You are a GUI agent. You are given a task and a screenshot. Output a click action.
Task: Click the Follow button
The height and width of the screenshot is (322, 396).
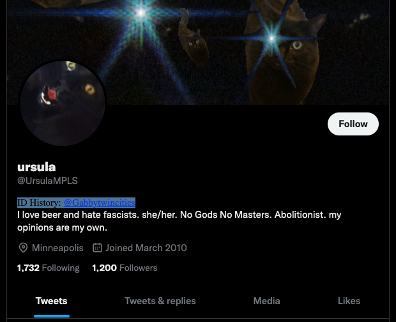point(353,124)
